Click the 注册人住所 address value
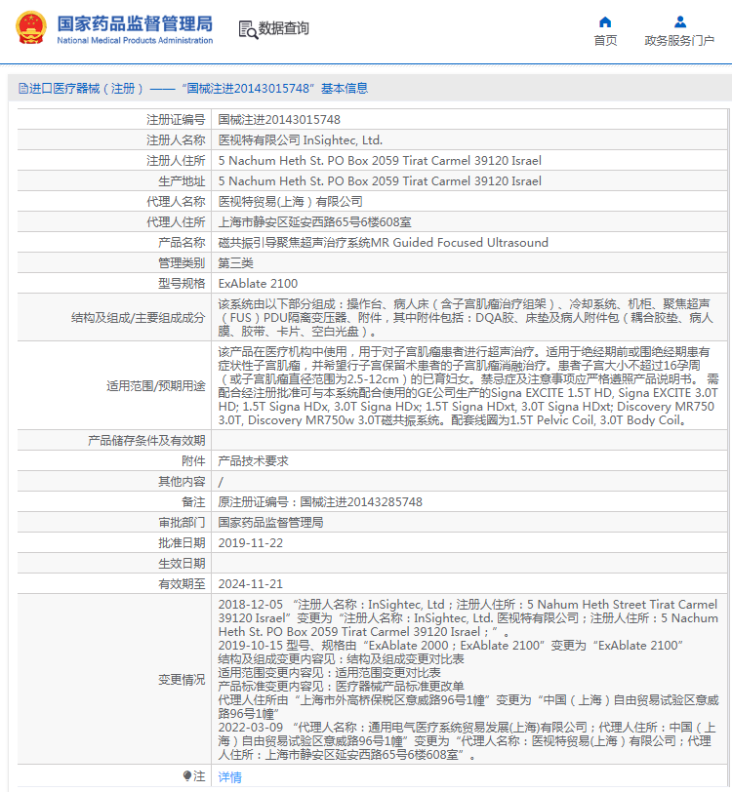The width and height of the screenshot is (732, 792). coord(380,161)
